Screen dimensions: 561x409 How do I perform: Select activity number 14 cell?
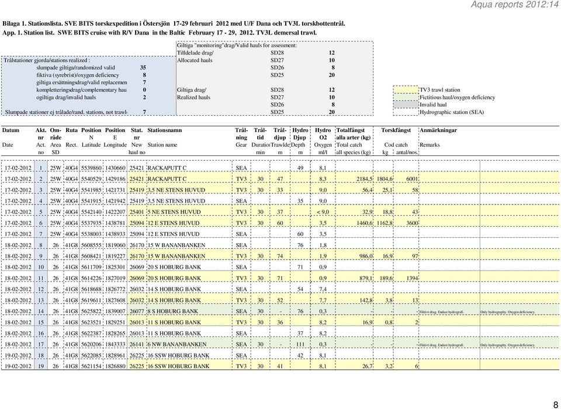tap(41, 311)
